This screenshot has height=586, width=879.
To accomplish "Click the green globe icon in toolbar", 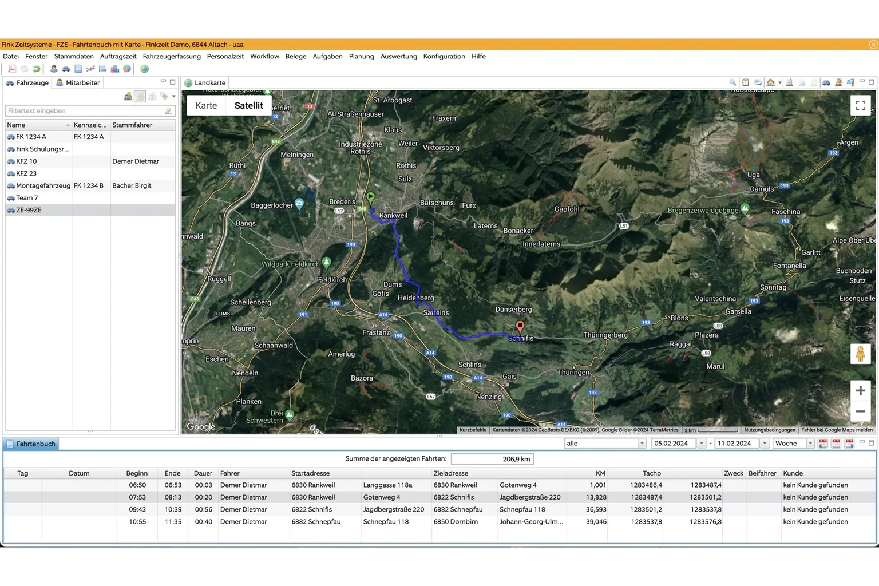I will [x=145, y=69].
